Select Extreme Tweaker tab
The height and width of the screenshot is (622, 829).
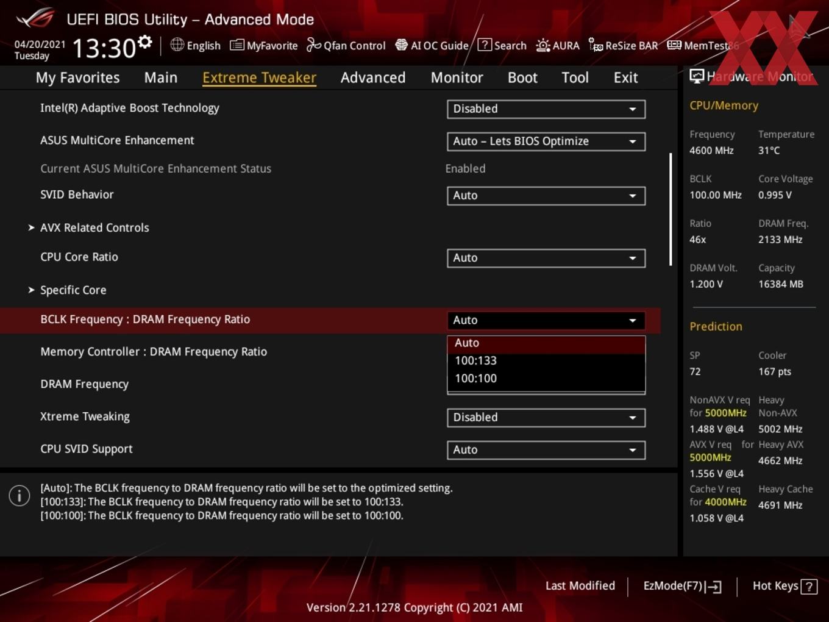point(259,77)
